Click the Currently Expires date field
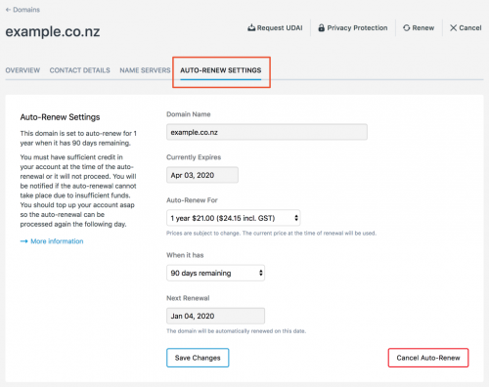Screen dimensions: 489x387 click(202, 175)
